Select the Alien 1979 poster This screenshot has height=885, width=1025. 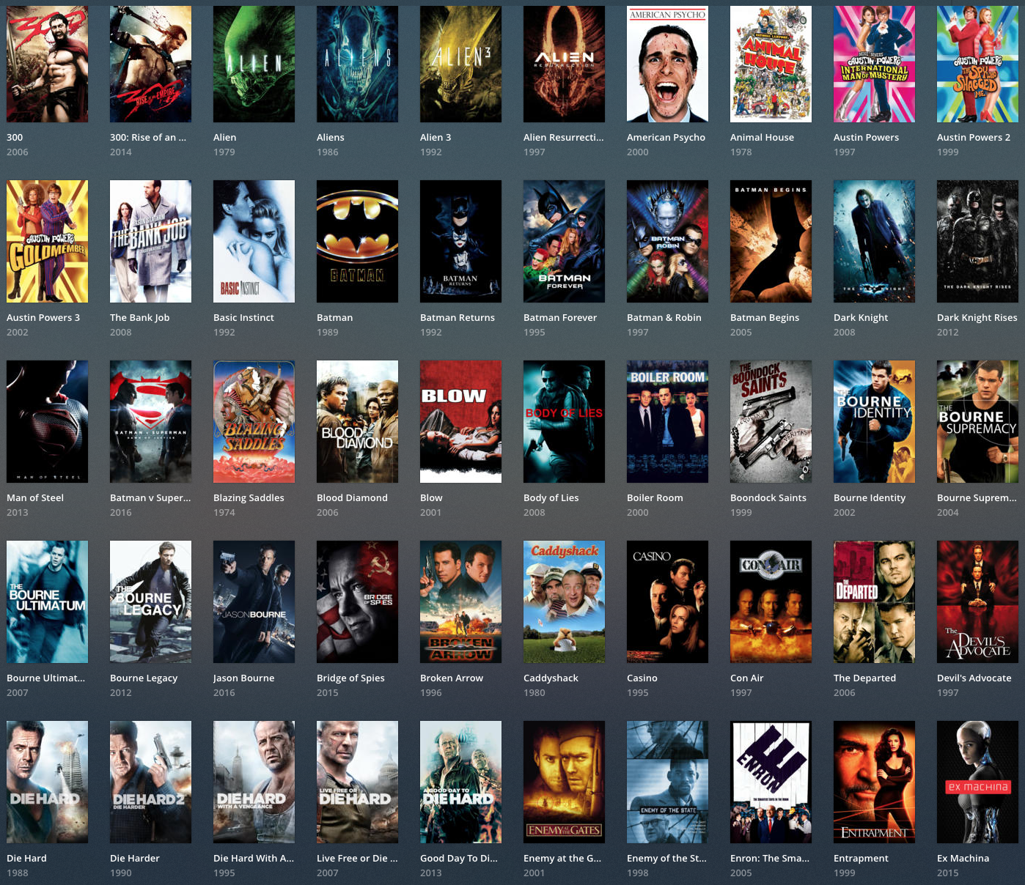[254, 64]
